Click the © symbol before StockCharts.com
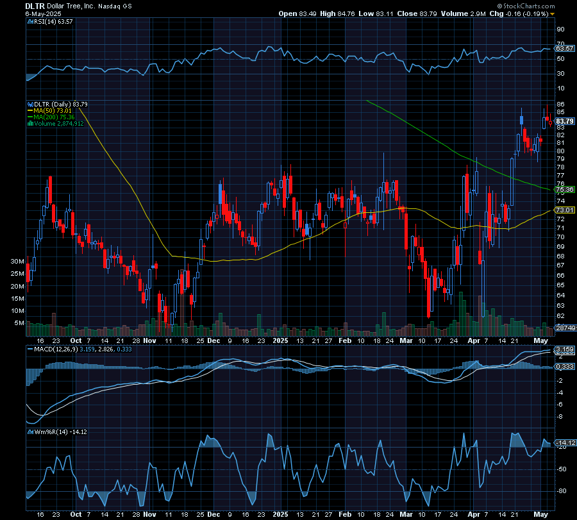 click(499, 6)
